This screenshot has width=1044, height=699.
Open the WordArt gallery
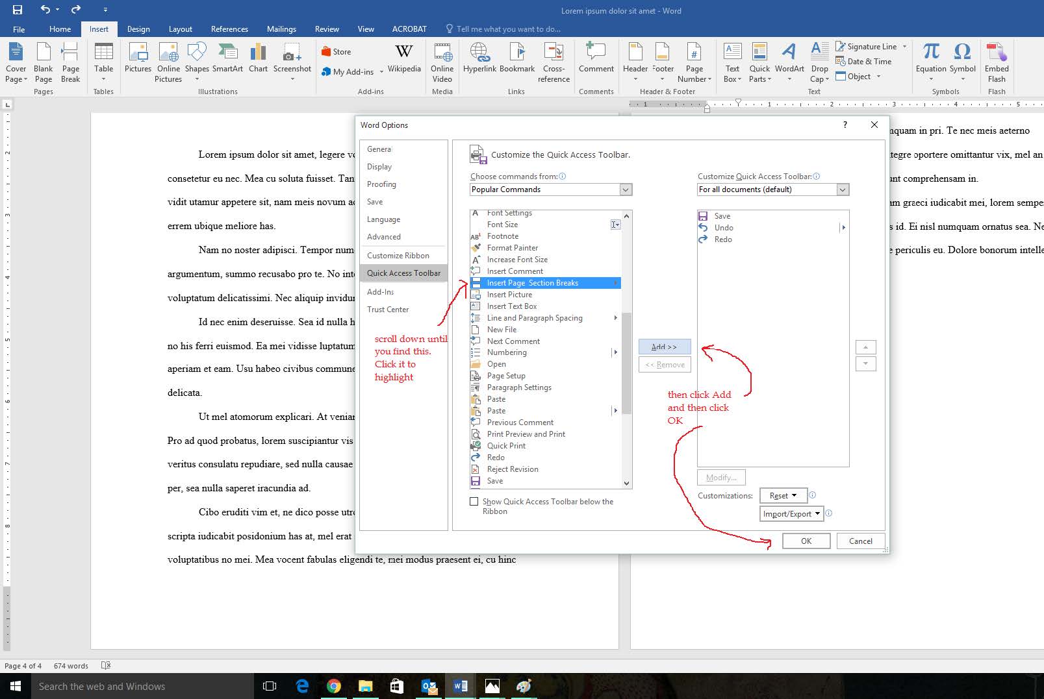tap(789, 62)
